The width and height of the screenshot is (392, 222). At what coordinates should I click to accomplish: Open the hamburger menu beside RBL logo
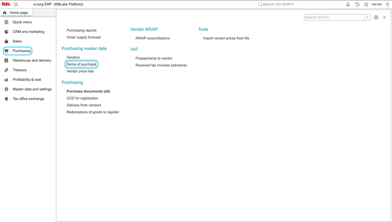(16, 4)
